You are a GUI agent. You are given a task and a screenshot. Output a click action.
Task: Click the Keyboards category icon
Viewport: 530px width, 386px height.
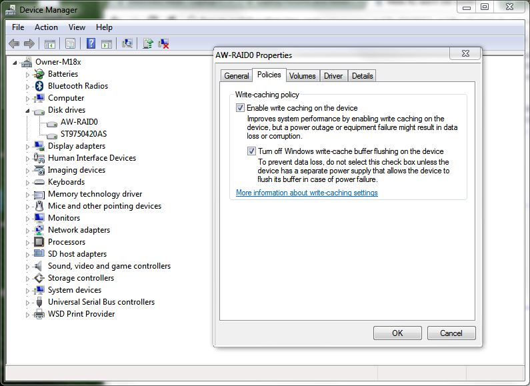click(39, 182)
